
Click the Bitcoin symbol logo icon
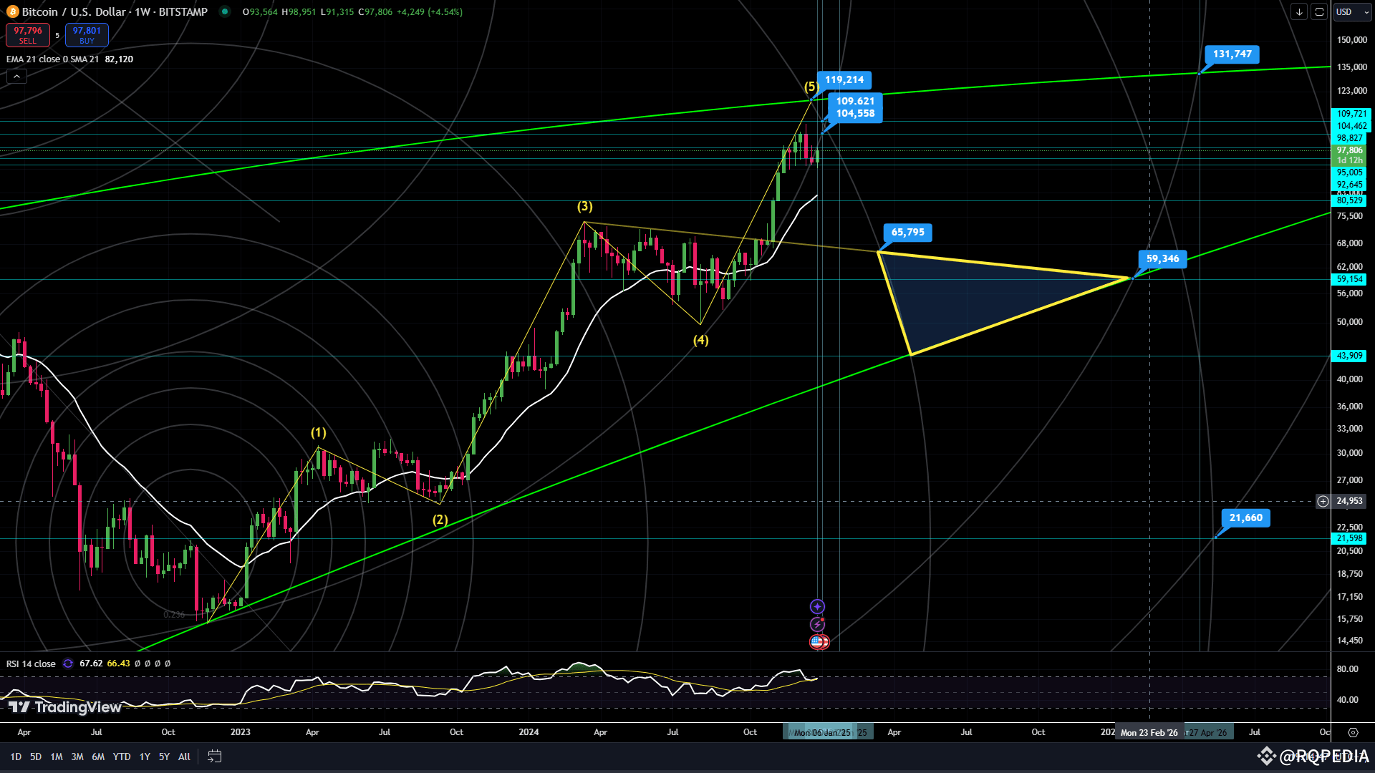11,11
